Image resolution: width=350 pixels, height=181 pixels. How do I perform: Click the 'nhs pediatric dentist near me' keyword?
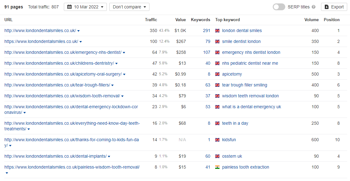(250, 63)
